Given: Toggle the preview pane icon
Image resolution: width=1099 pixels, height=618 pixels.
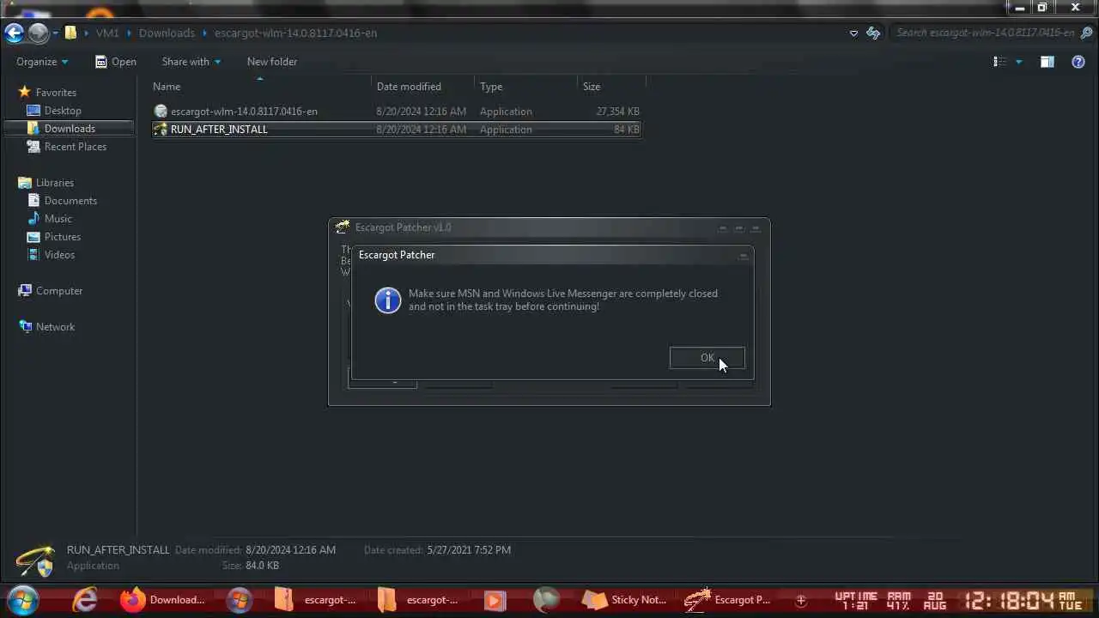Looking at the screenshot, I should [x=1047, y=62].
